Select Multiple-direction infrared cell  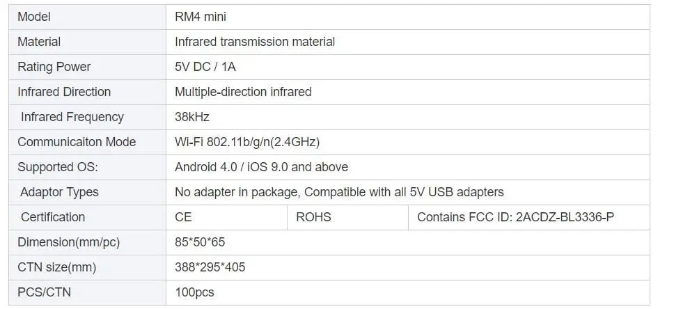[408, 92]
